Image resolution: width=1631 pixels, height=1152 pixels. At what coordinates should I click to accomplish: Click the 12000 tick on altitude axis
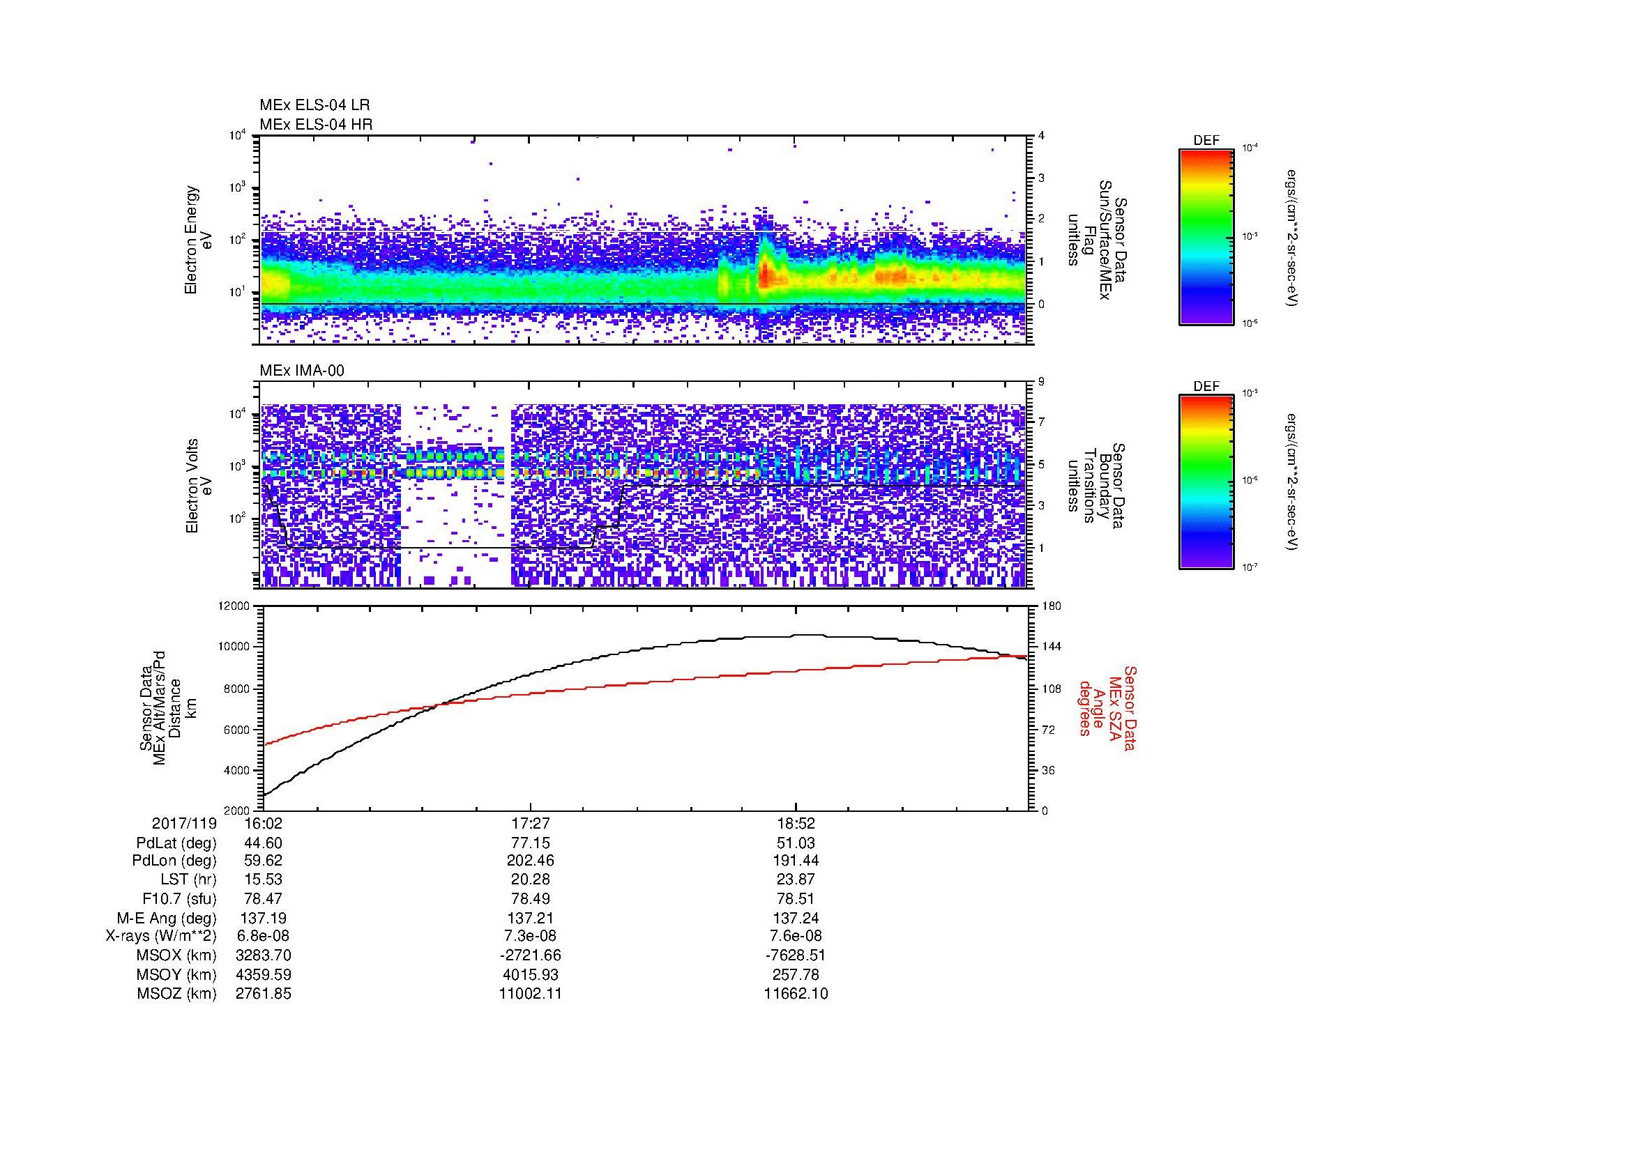[235, 606]
